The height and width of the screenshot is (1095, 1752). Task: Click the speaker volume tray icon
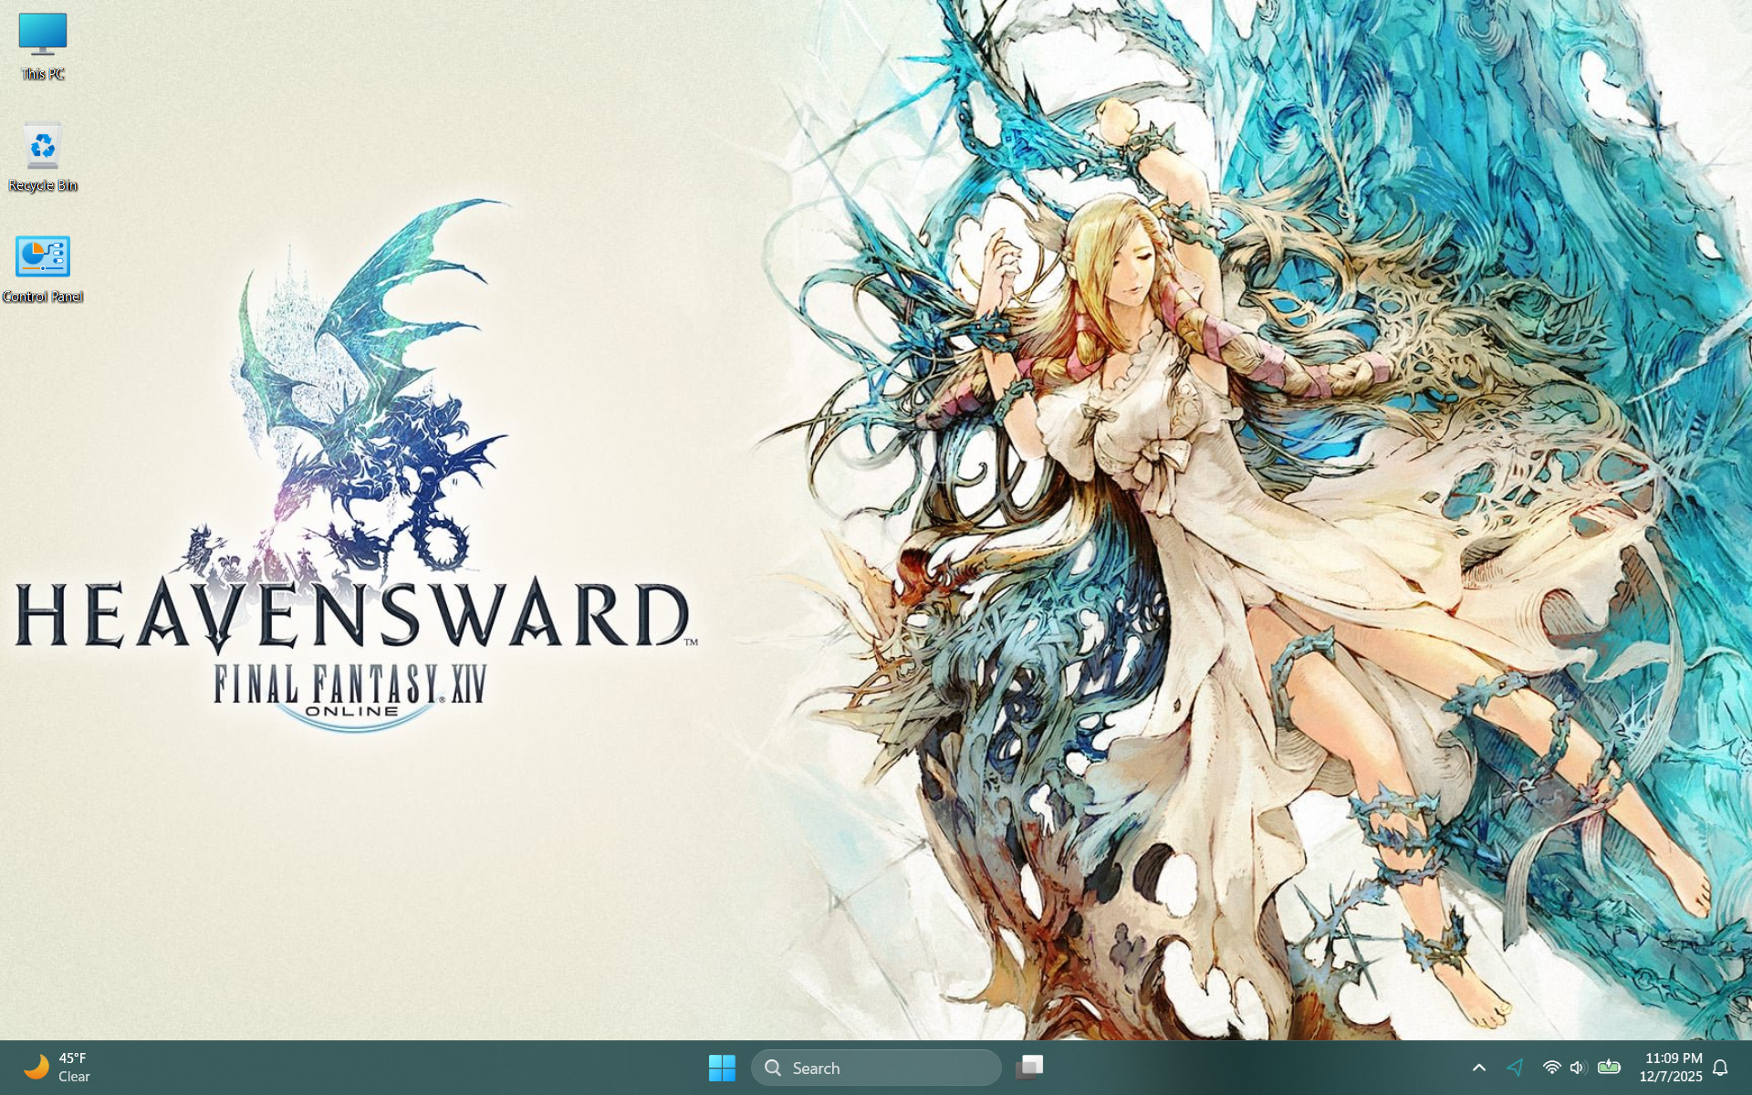pos(1578,1067)
